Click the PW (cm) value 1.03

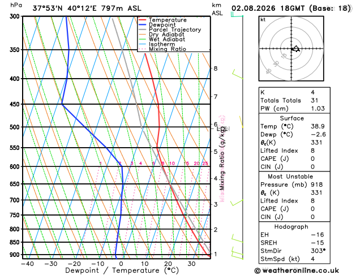[x=318, y=109]
